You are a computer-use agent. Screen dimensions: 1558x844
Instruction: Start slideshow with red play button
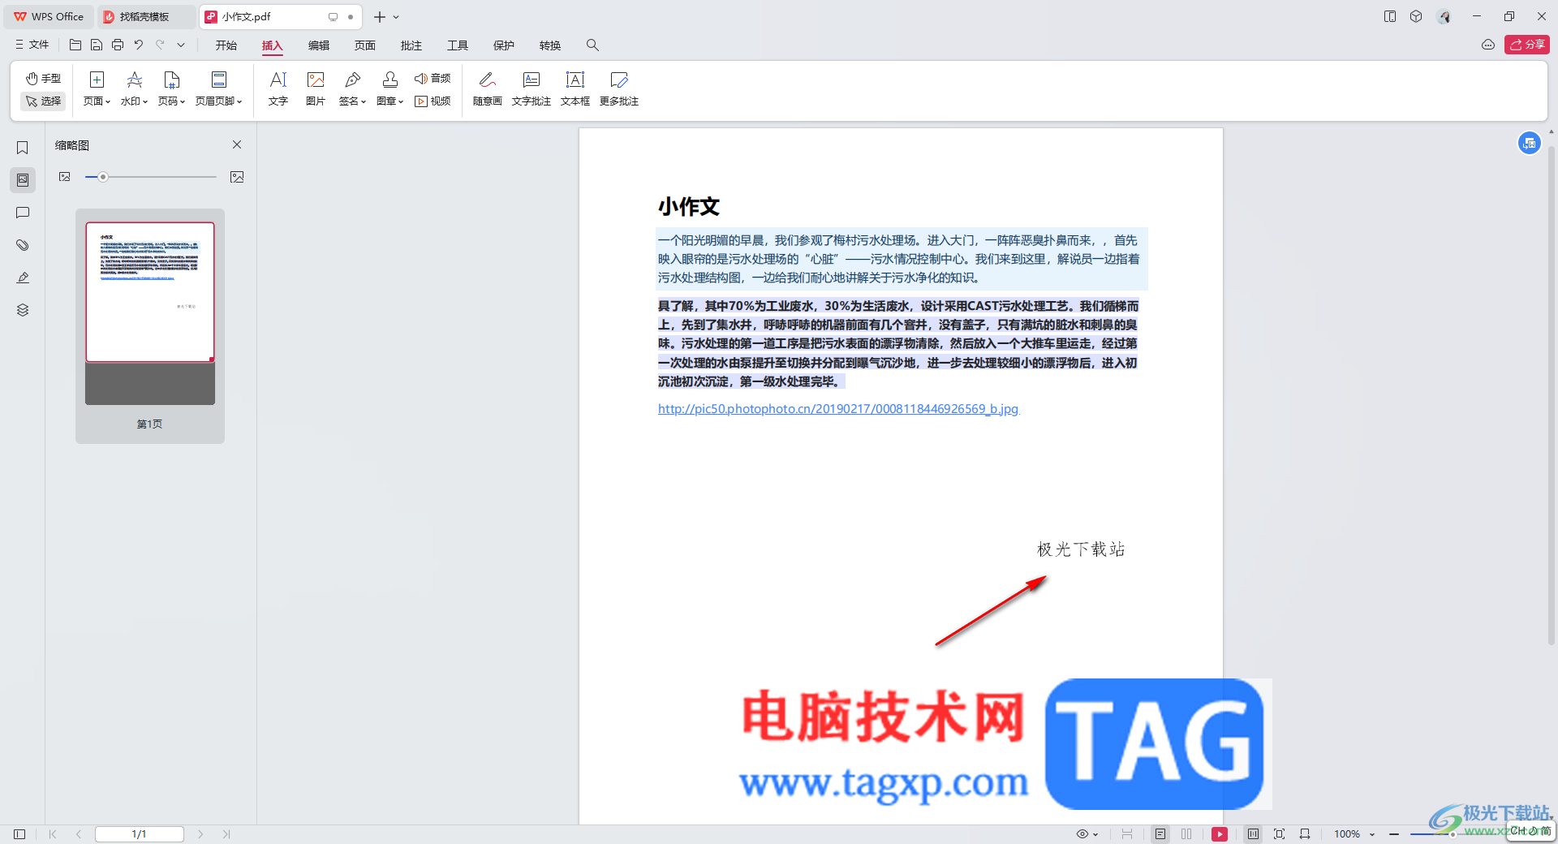coord(1220,834)
